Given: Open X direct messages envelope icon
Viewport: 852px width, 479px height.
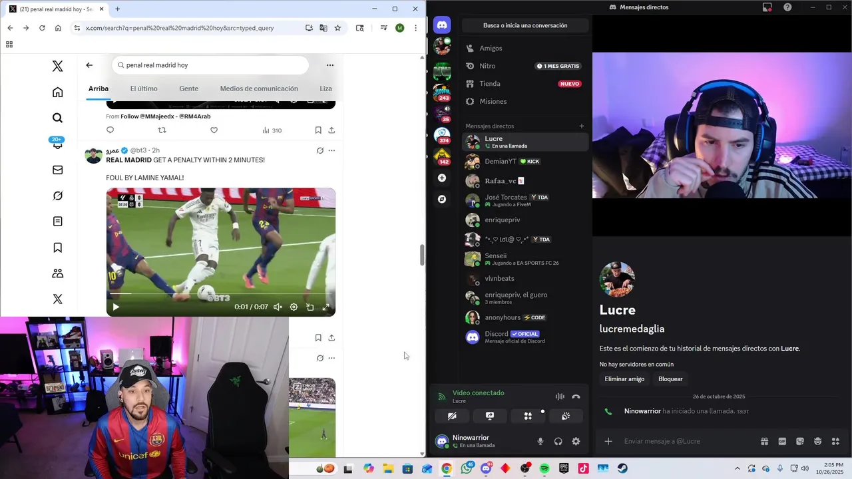Looking at the screenshot, I should (58, 170).
